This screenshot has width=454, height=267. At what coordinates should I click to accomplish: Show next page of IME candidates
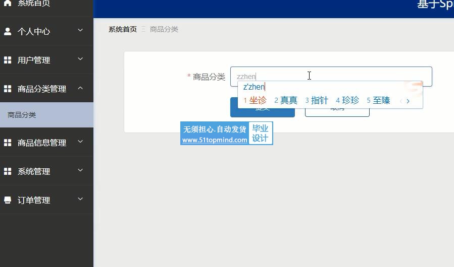click(x=408, y=101)
